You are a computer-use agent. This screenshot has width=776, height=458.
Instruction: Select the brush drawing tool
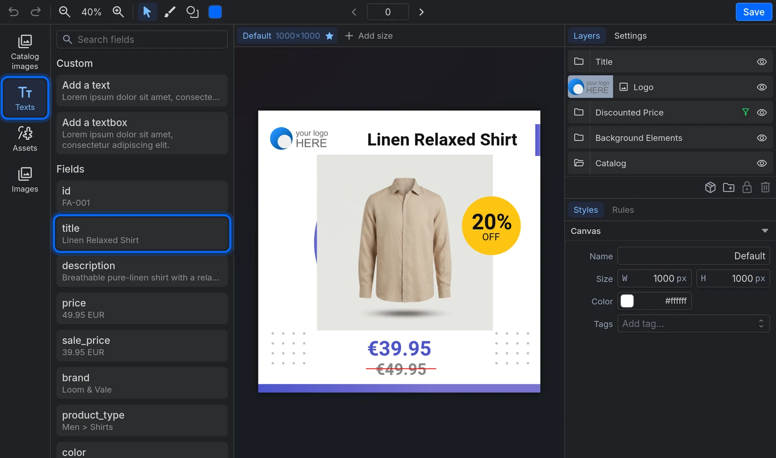[x=169, y=12]
